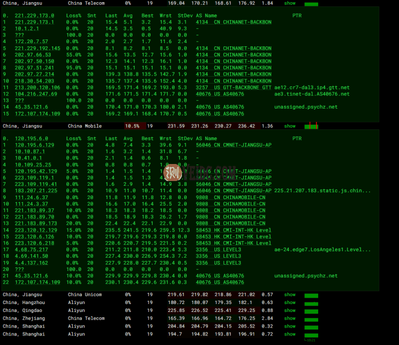Click the green latency bar for Qingdao Aliyun
The width and height of the screenshot is (399, 345).
[311, 311]
